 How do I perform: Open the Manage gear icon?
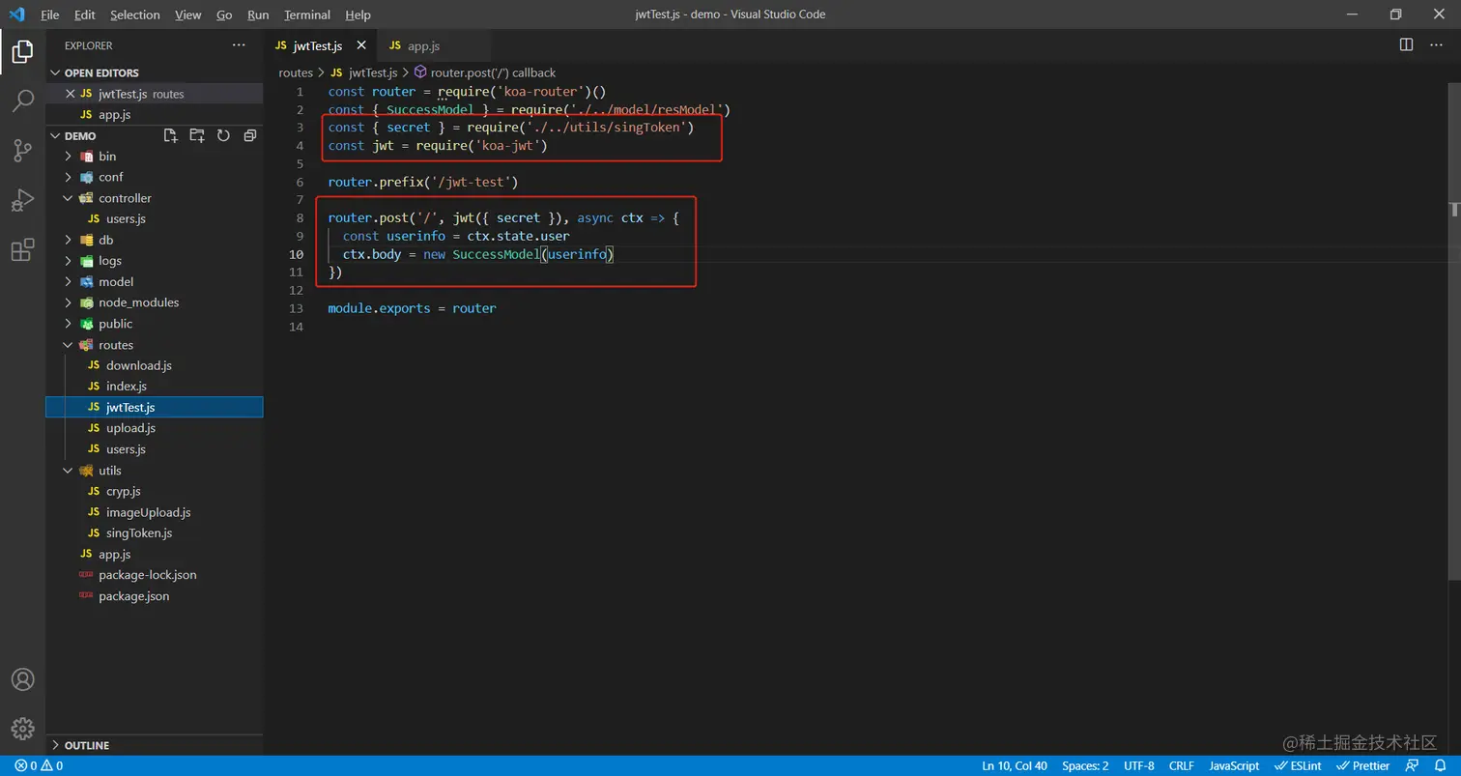(22, 729)
